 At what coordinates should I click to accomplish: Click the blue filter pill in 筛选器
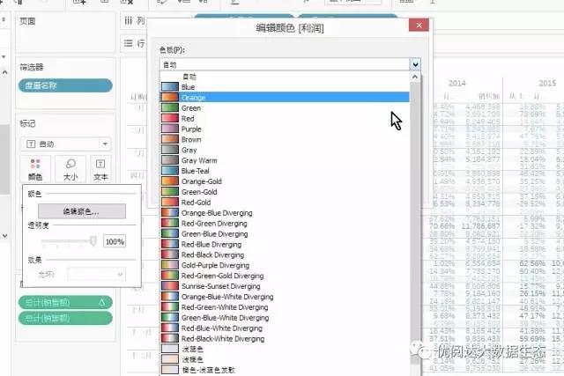[x=65, y=85]
